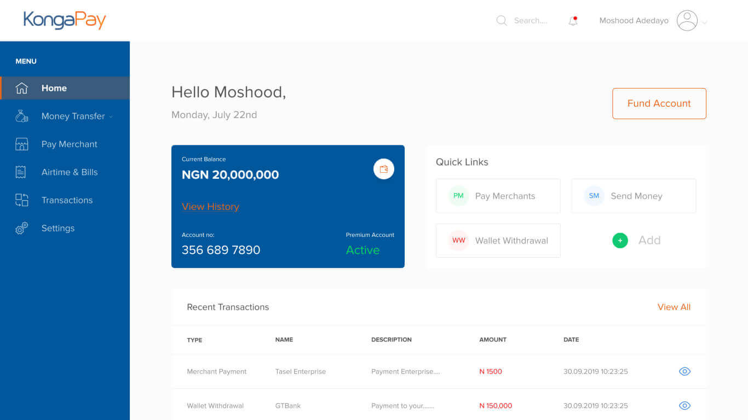View details of Tasel Enterprise transaction
Image resolution: width=748 pixels, height=420 pixels.
click(x=684, y=371)
